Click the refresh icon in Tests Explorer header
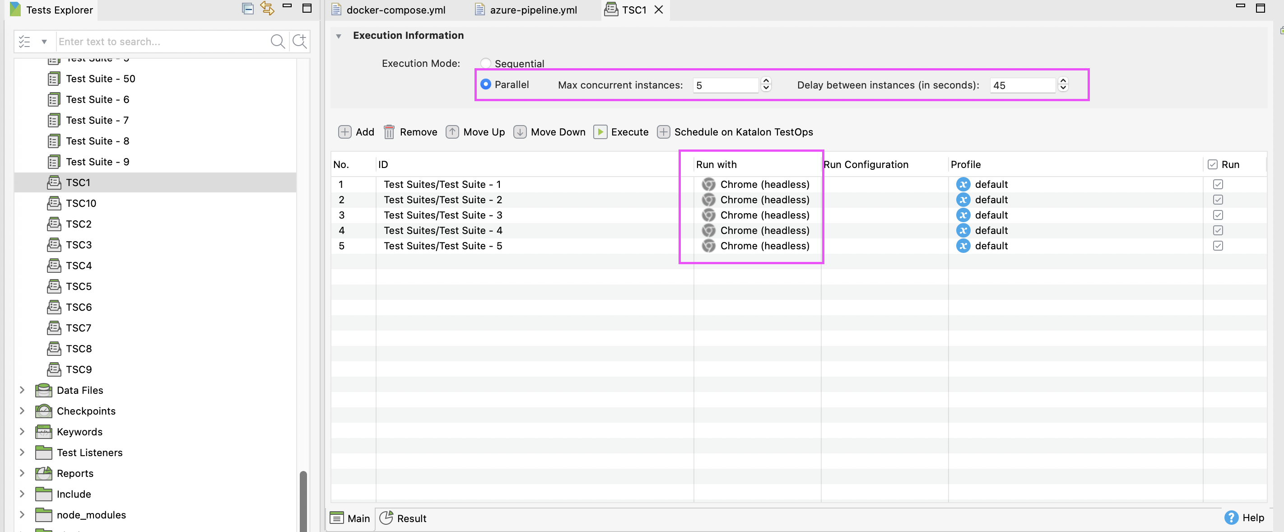1284x532 pixels. [267, 9]
